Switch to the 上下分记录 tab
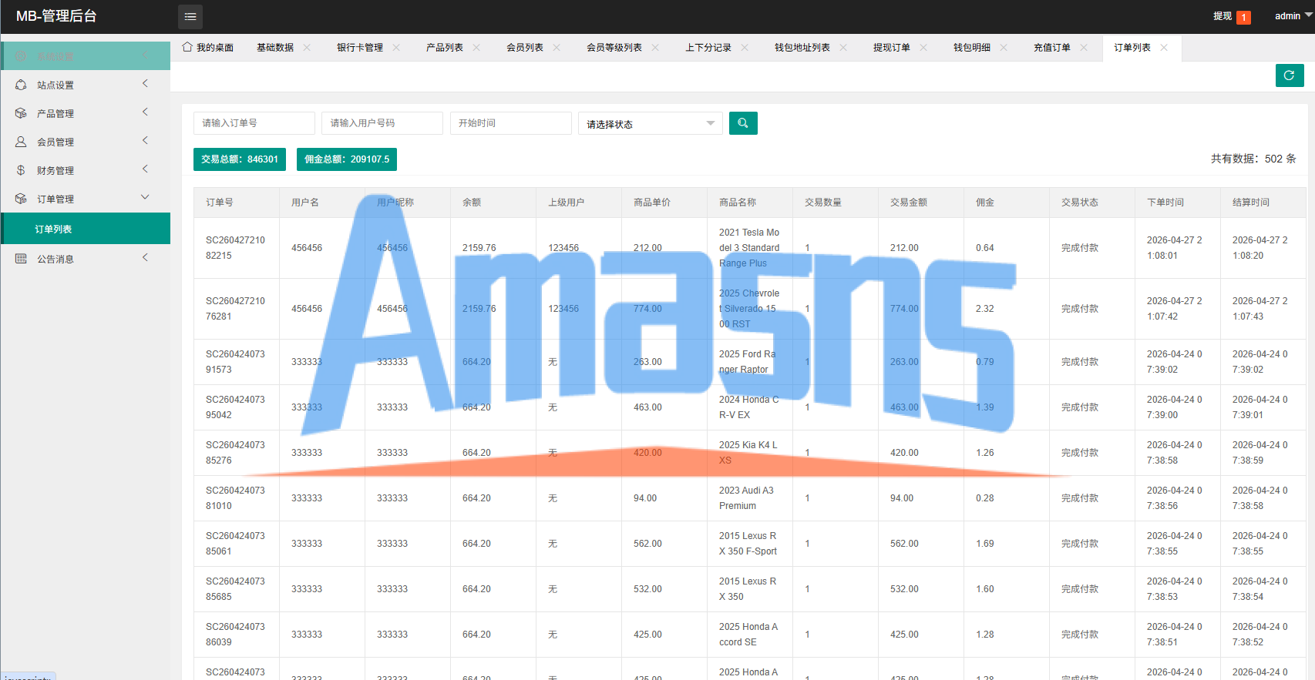1315x680 pixels. 708,48
